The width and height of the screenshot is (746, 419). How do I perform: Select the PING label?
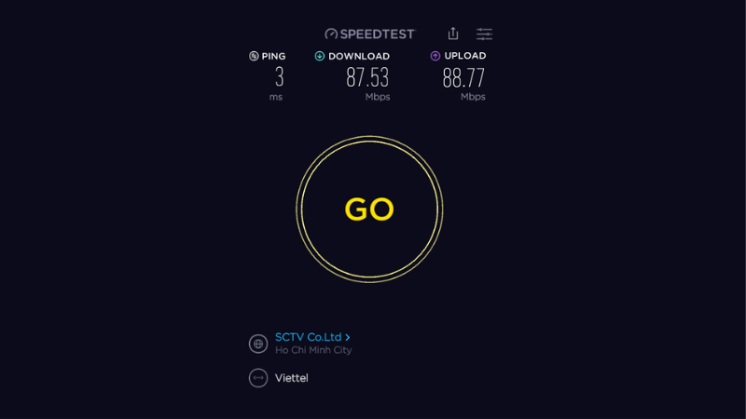click(273, 56)
